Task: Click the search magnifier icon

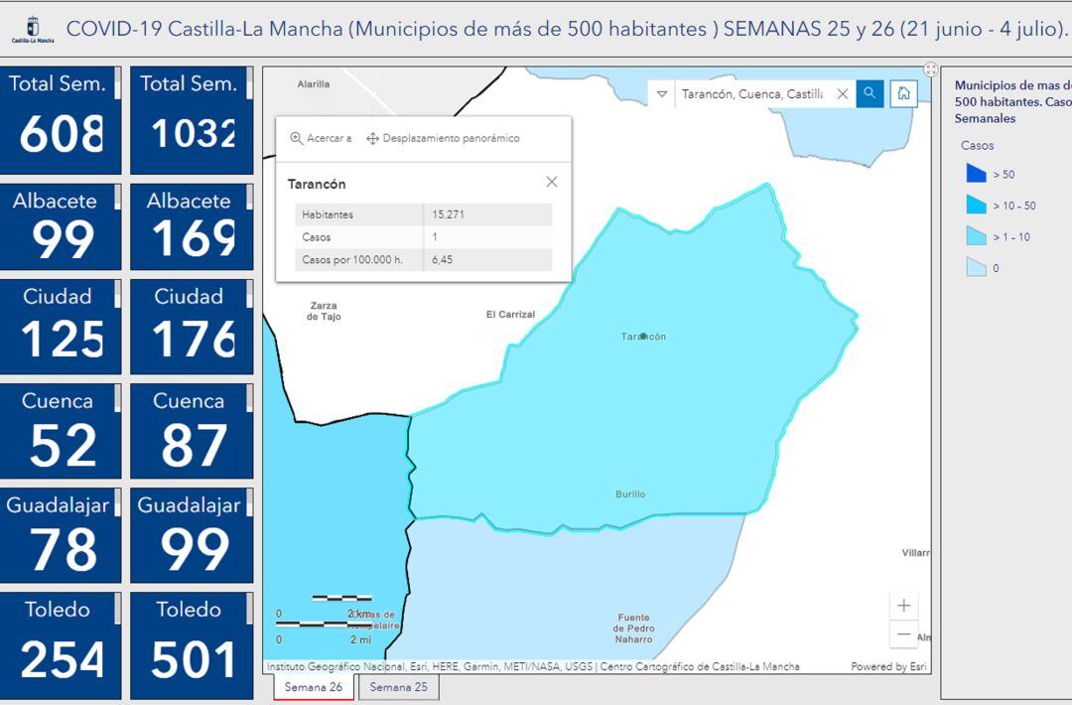Action: click(x=870, y=94)
